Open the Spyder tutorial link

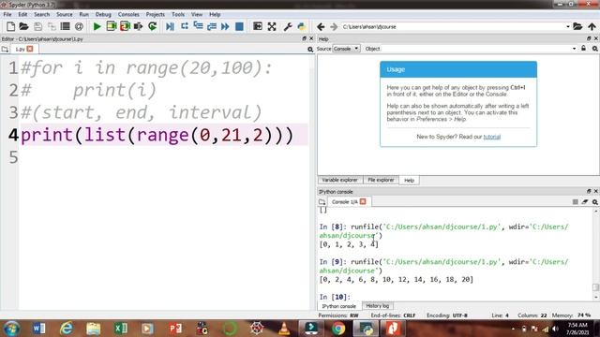491,137
